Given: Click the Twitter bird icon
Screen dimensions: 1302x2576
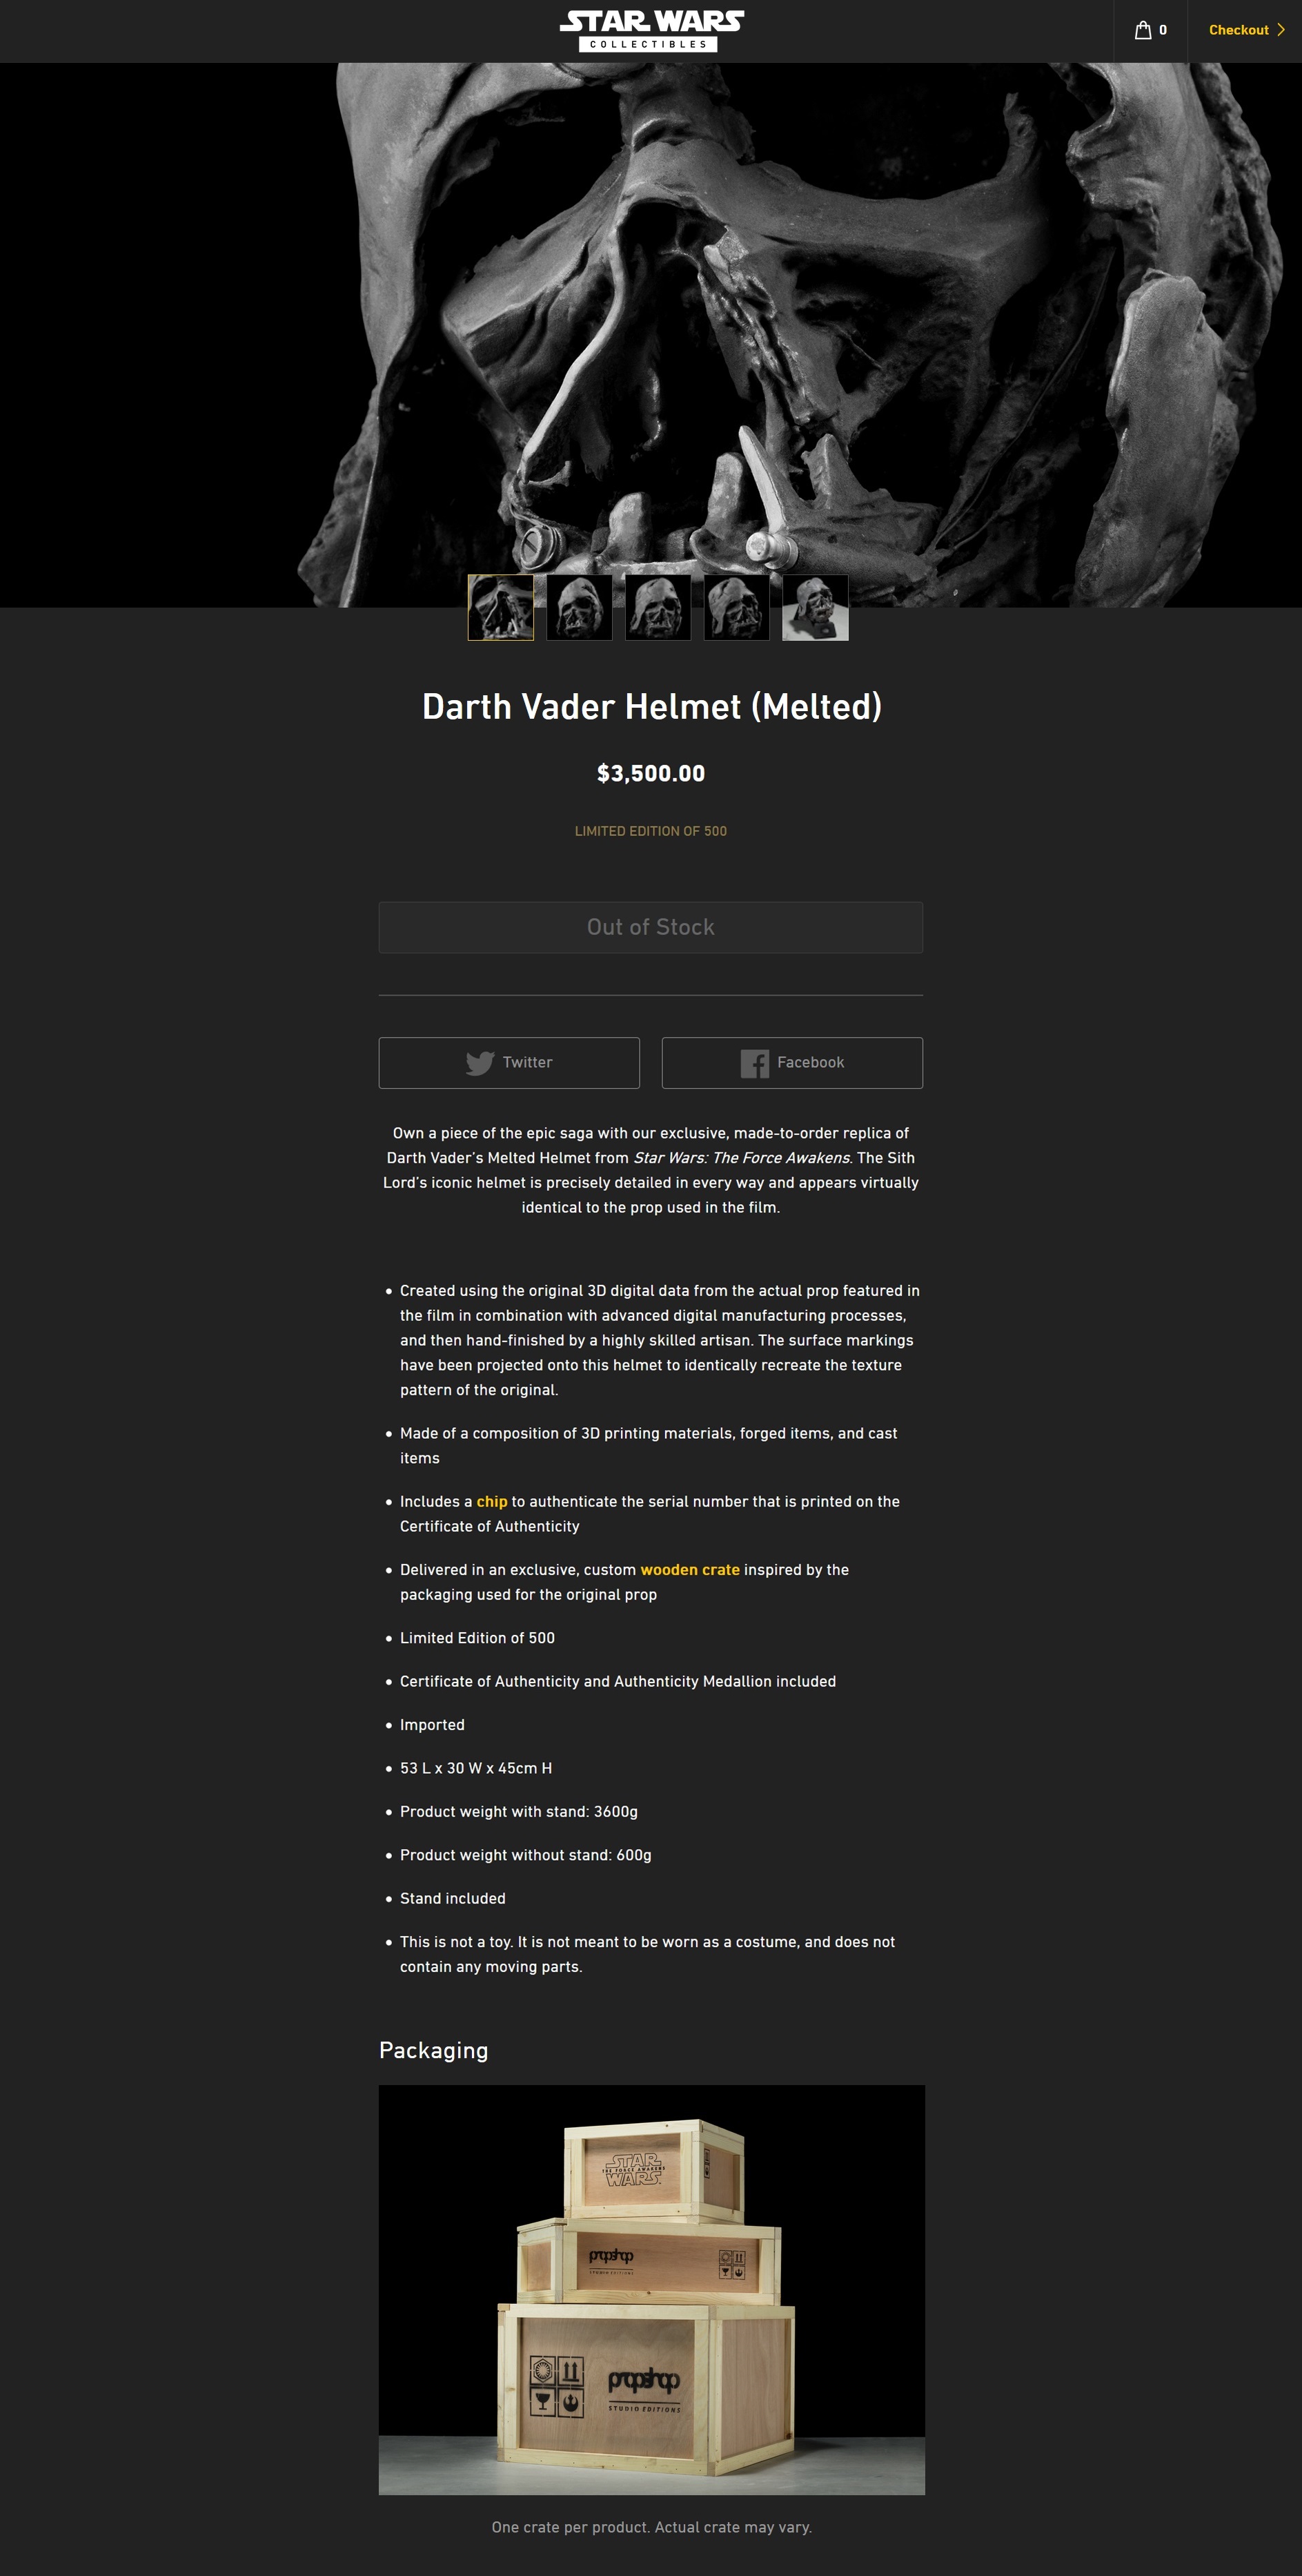Looking at the screenshot, I should click(x=480, y=1063).
